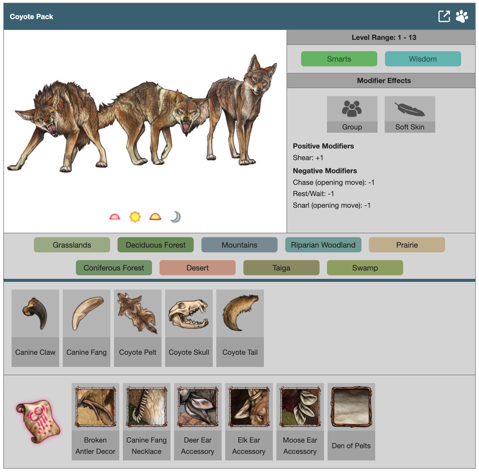The height and width of the screenshot is (472, 479).
Task: Click the Wisdom stat button
Action: (423, 59)
